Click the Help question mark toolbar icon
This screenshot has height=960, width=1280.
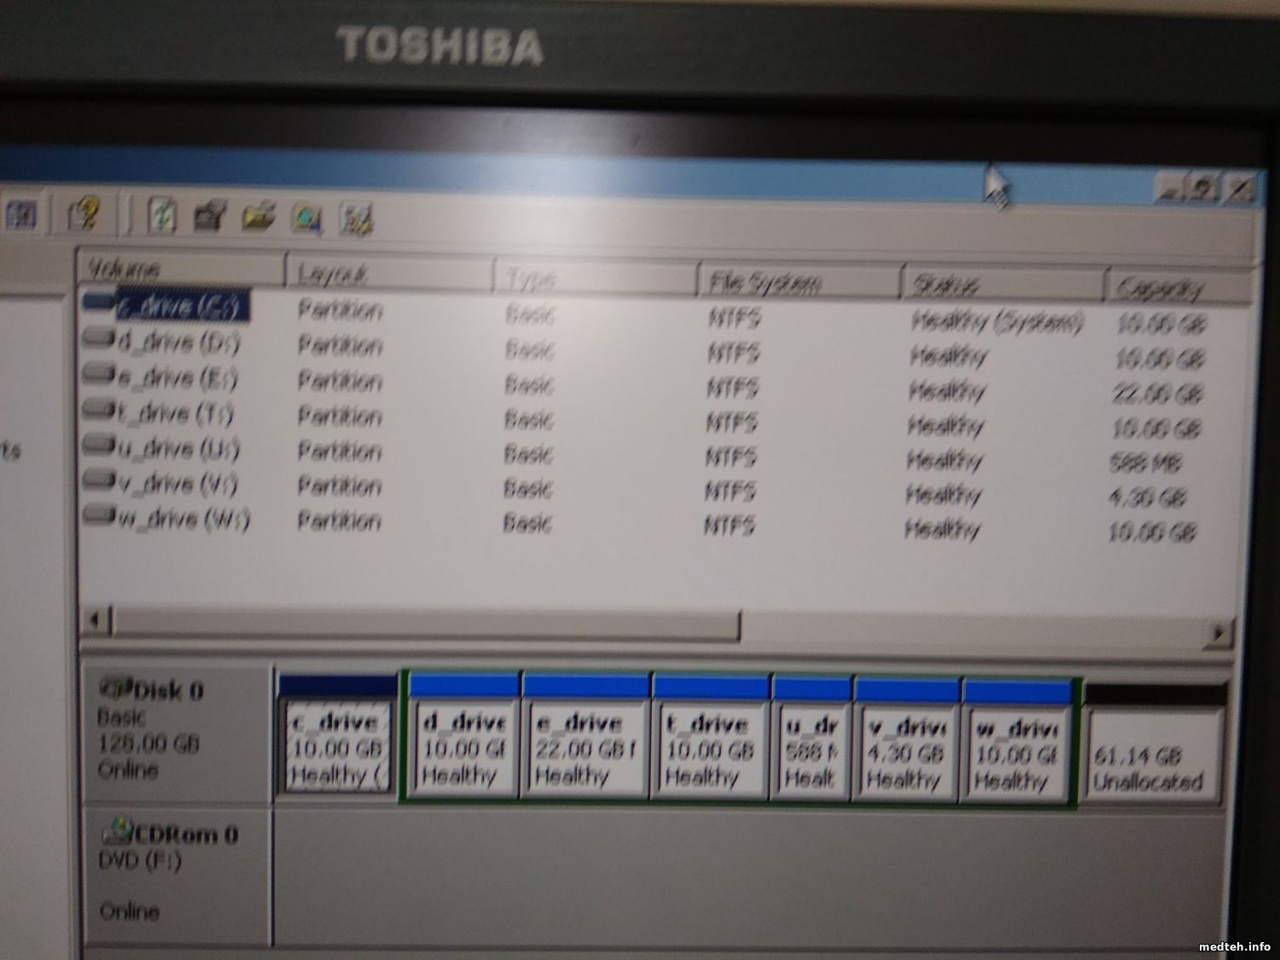coord(84,214)
